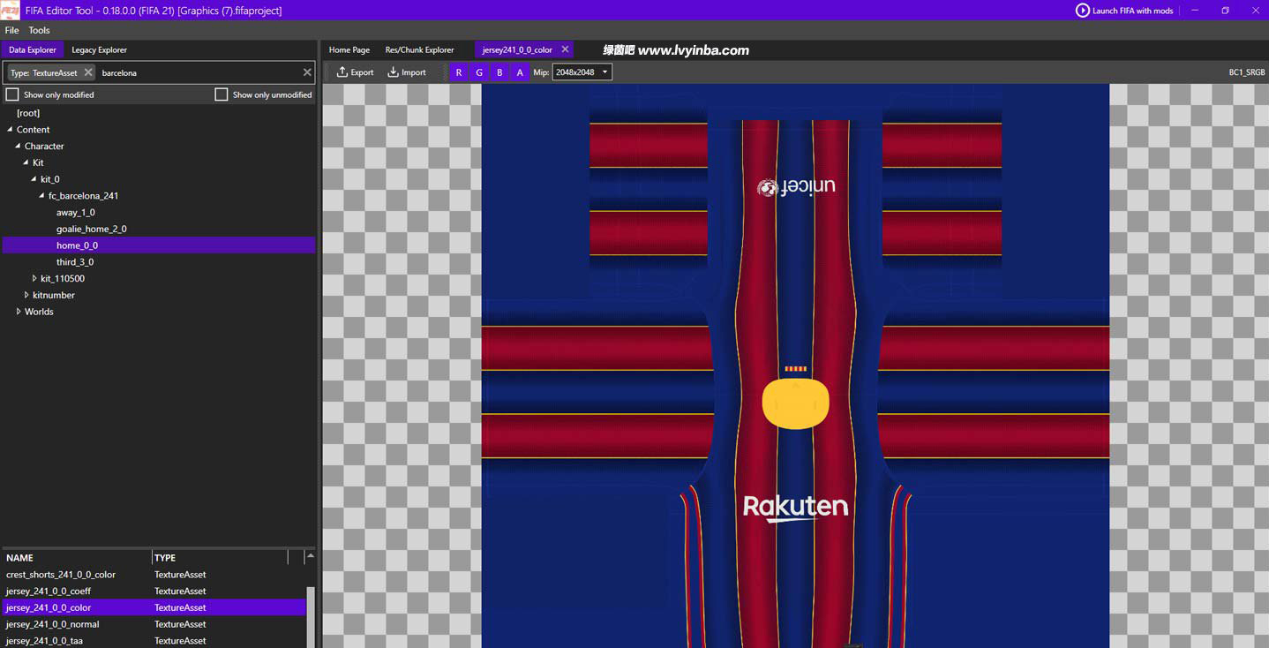Select third_3_0 kit folder

click(x=75, y=262)
